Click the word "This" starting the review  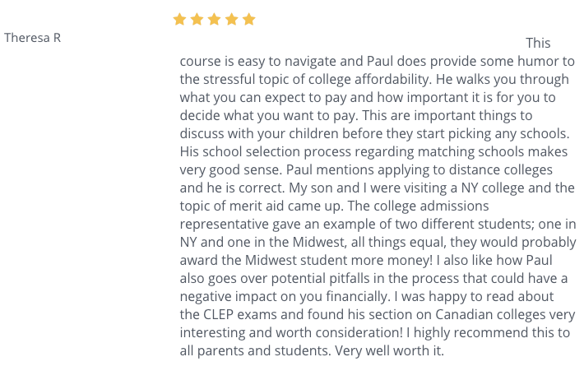[x=538, y=43]
